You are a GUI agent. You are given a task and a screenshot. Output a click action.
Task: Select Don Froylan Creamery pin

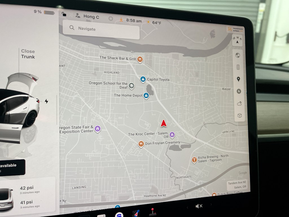point(141,144)
